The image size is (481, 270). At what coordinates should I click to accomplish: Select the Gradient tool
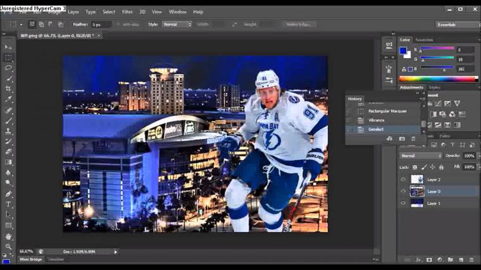pos(8,162)
